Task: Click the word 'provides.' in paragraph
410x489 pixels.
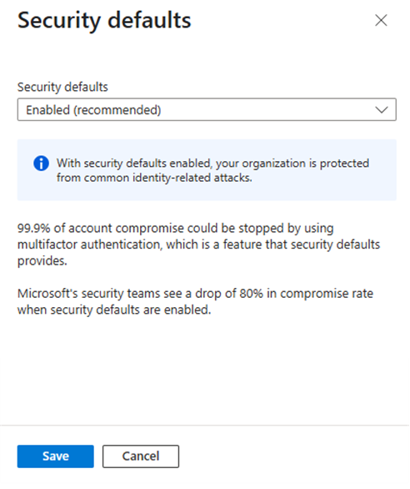Action: (42, 261)
